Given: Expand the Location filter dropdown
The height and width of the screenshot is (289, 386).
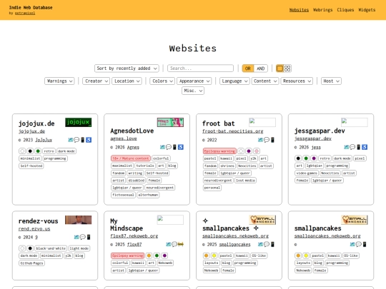Looking at the screenshot, I should 127,81.
